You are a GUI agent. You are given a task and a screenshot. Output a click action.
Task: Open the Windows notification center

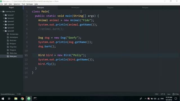[176, 98]
